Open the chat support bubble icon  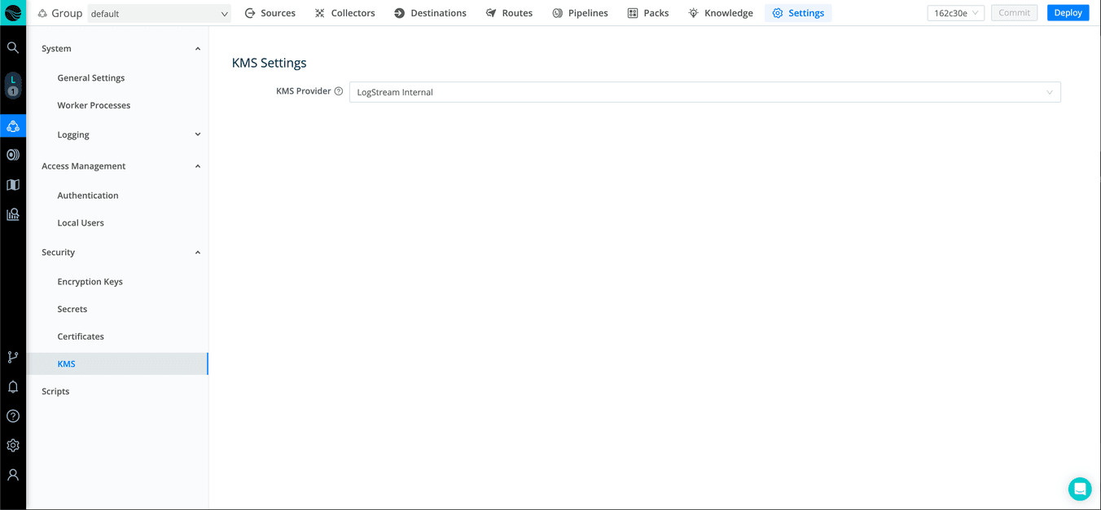point(1080,489)
